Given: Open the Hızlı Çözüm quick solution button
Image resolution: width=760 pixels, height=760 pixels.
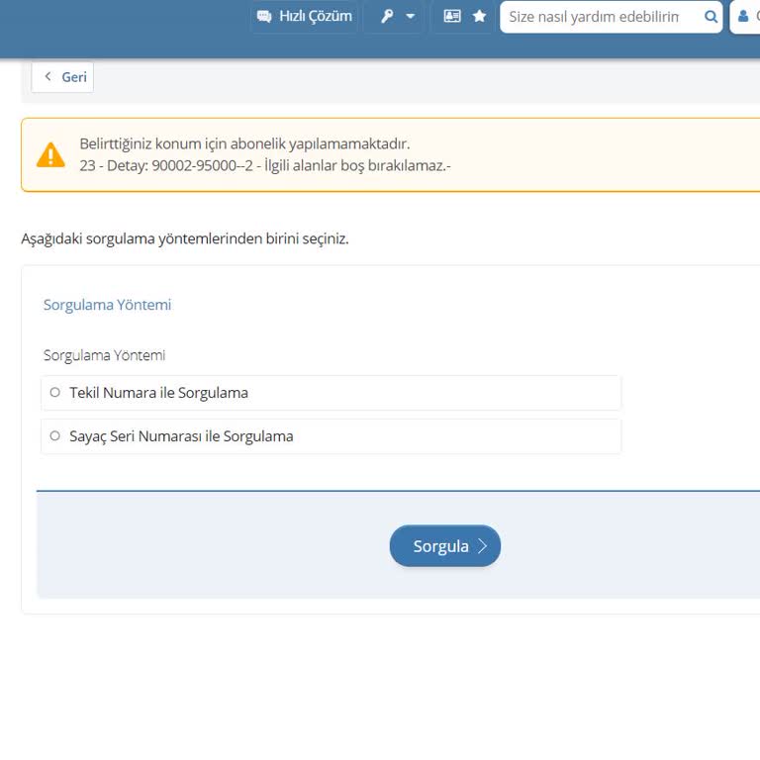Looking at the screenshot, I should tap(304, 17).
